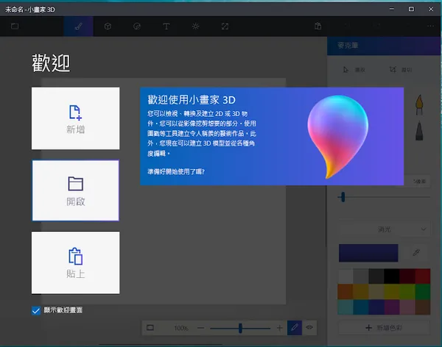Screen dimensions: 442x347
Task: Open the Stickers tool
Action: pos(137,26)
